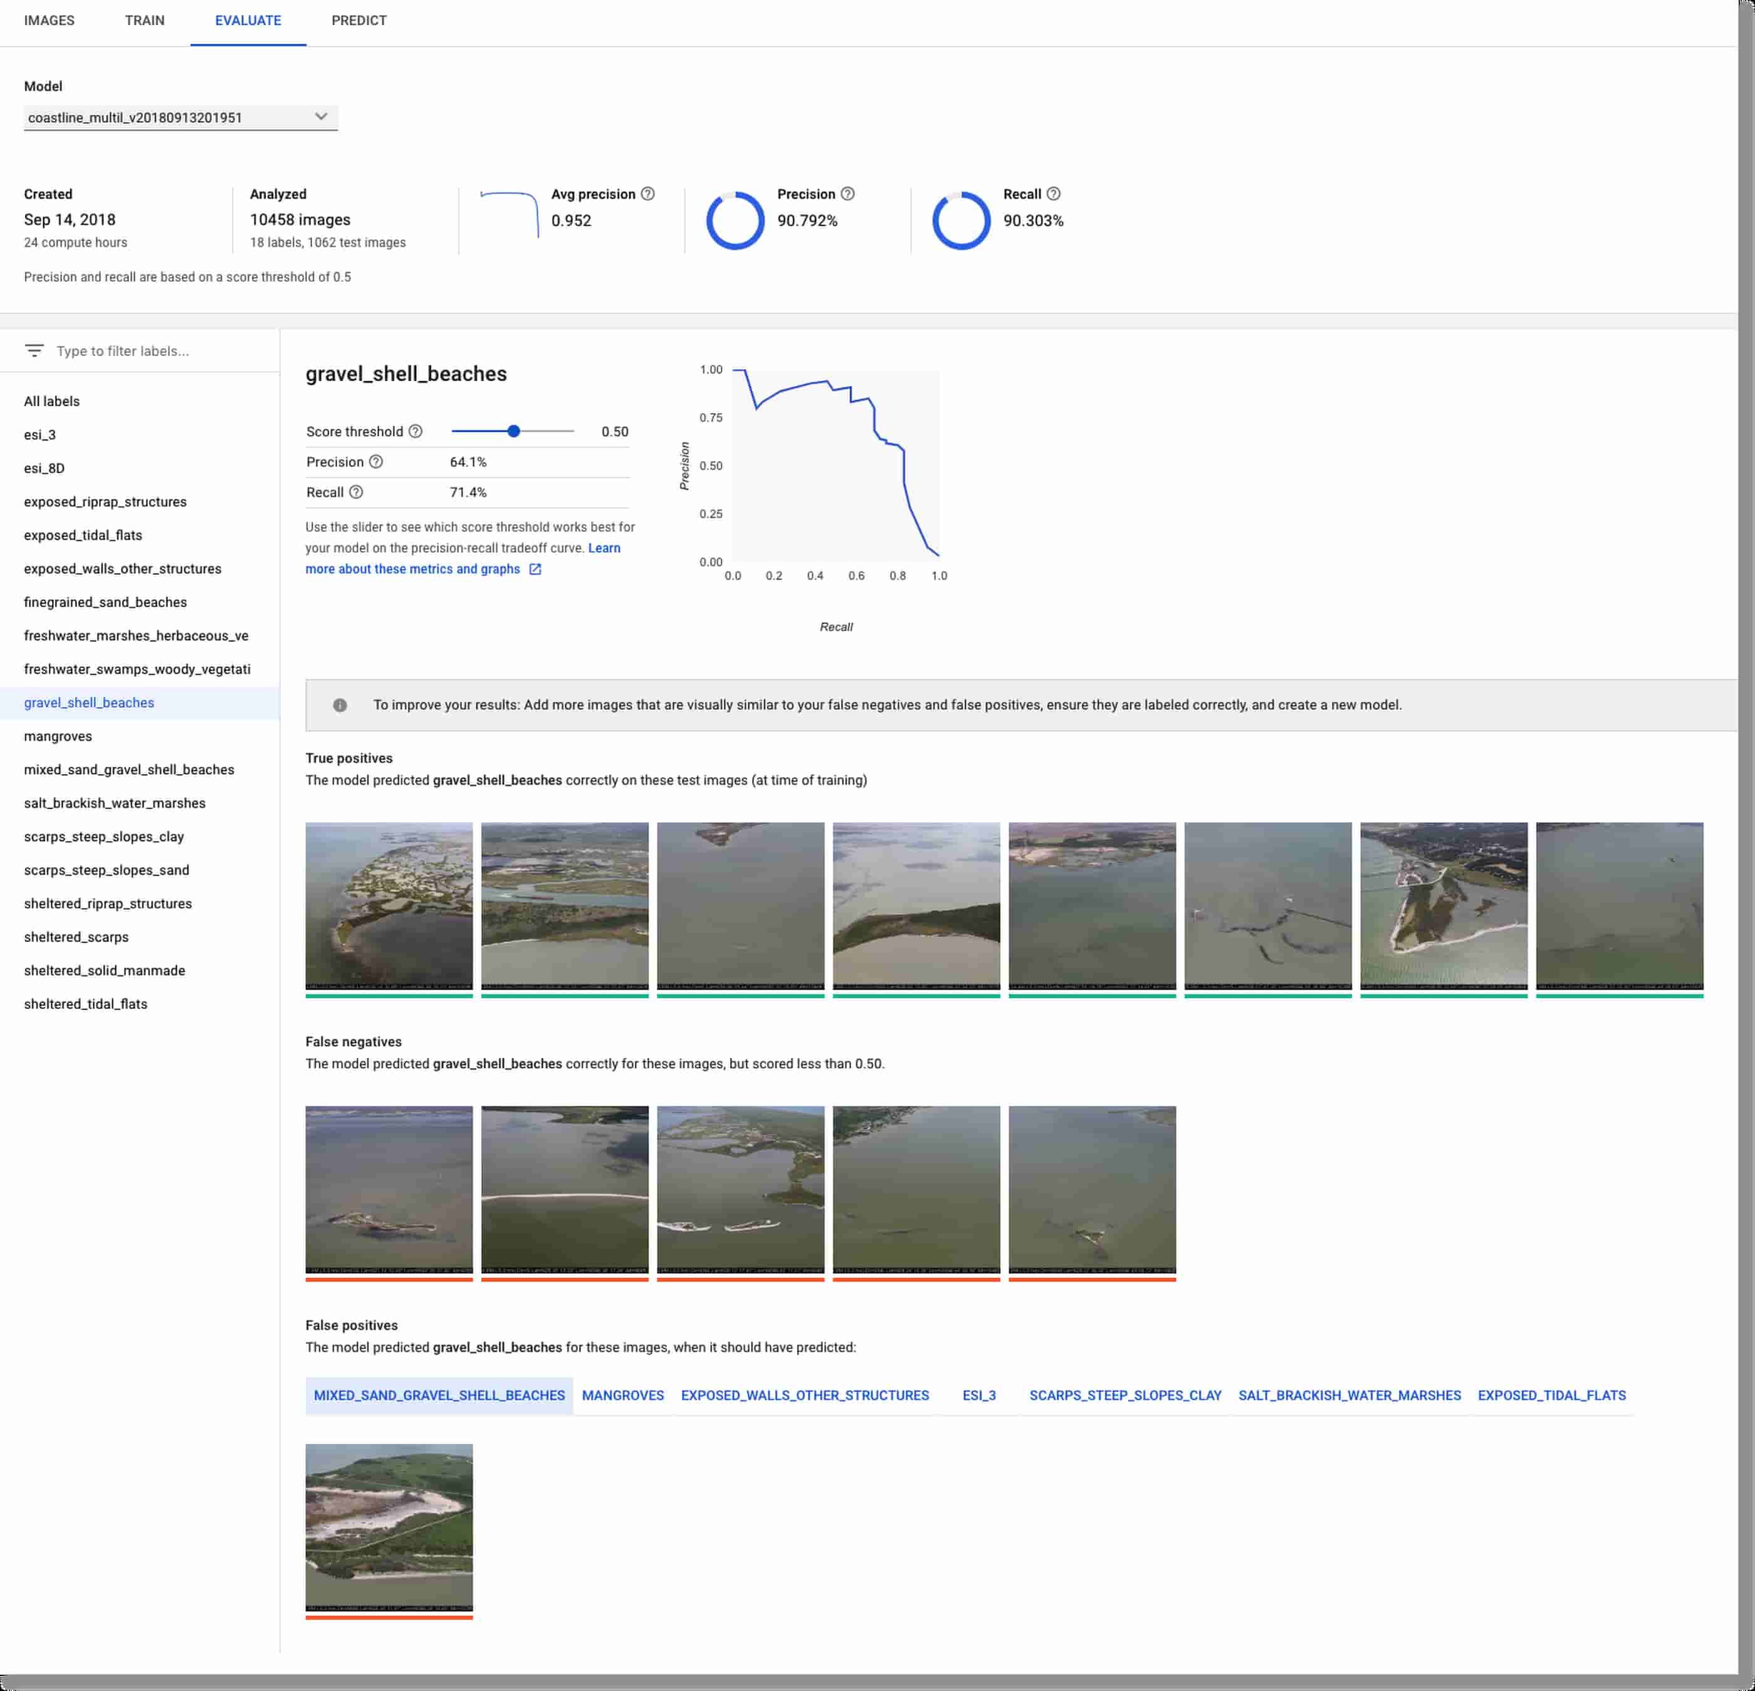
Task: Click the overall Precision help icon
Action: (x=847, y=194)
